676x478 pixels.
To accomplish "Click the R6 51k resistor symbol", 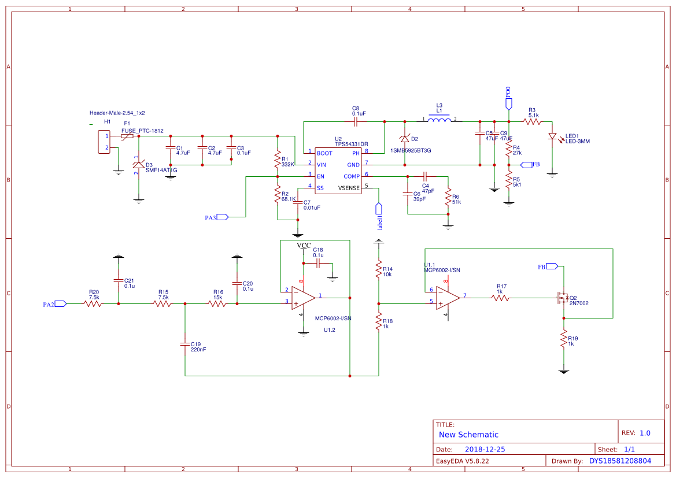I will (x=448, y=197).
